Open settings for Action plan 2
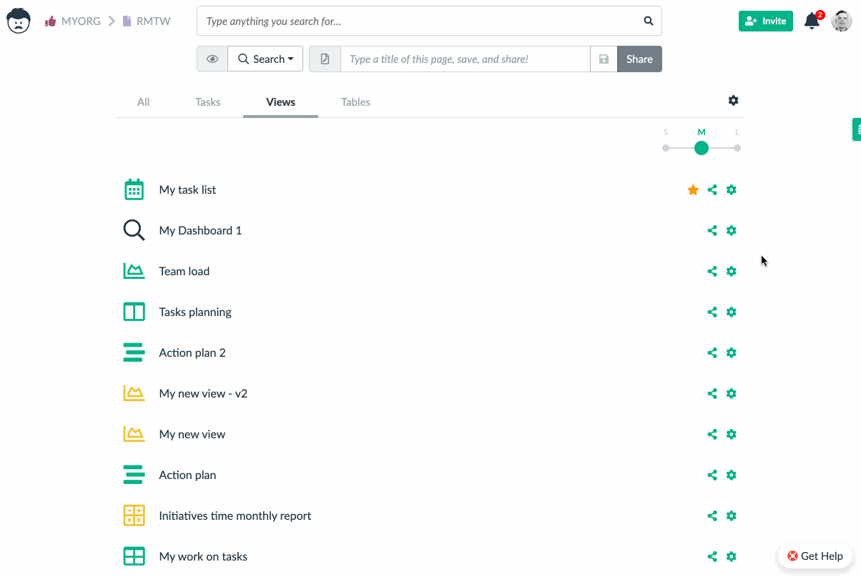The width and height of the screenshot is (861, 577). [x=731, y=352]
